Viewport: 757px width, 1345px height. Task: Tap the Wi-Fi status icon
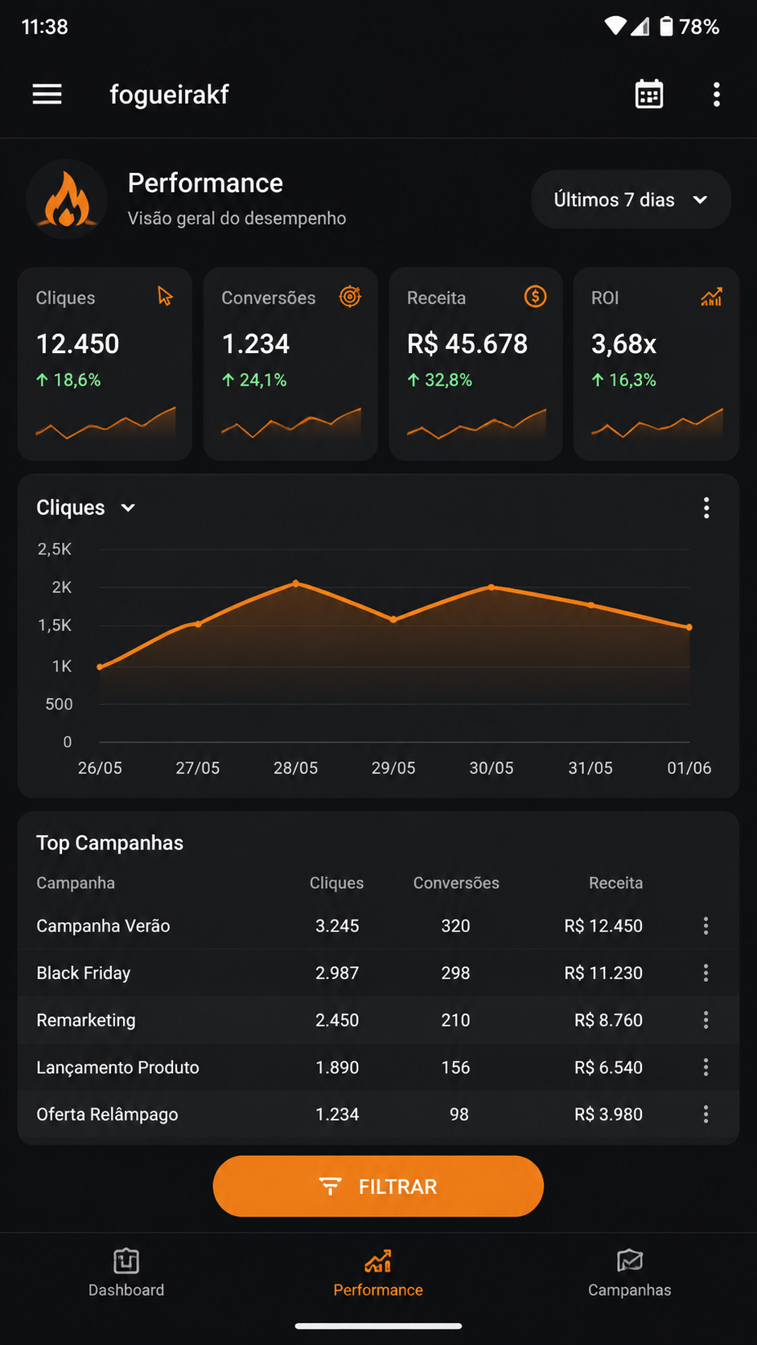[615, 27]
